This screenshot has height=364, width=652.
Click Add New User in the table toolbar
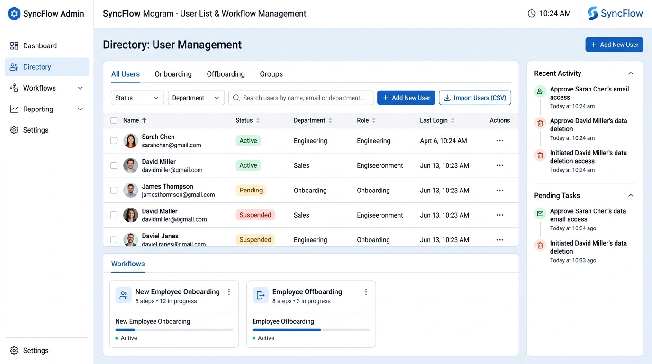pyautogui.click(x=406, y=98)
